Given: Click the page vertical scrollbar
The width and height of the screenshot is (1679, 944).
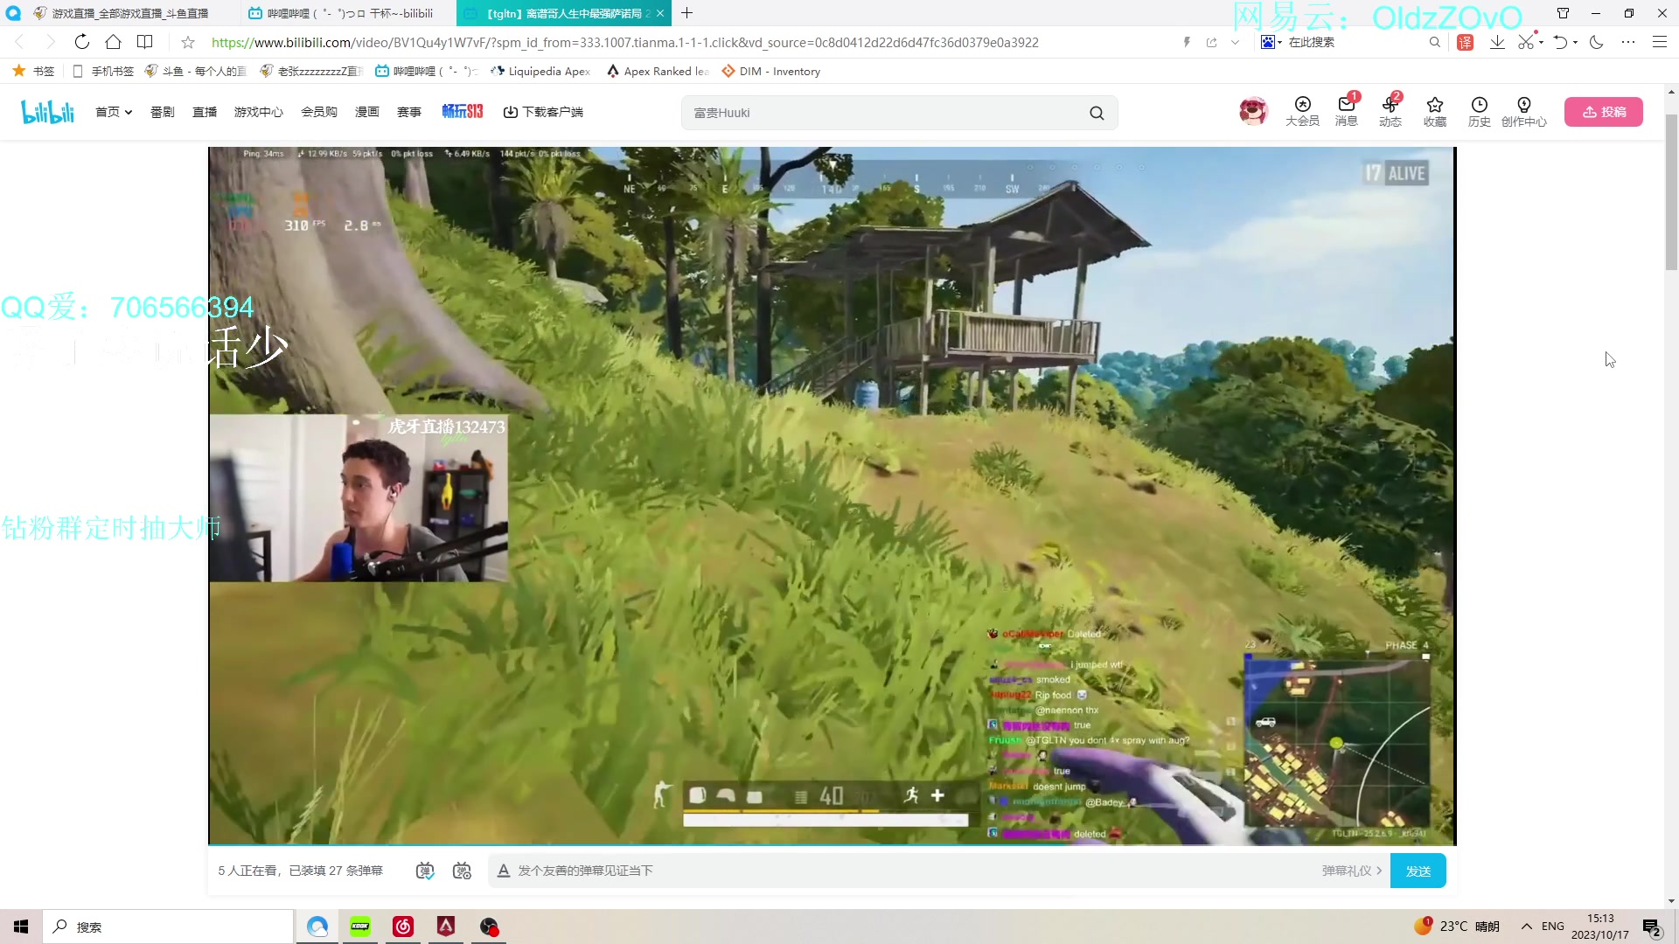Looking at the screenshot, I should (1671, 192).
